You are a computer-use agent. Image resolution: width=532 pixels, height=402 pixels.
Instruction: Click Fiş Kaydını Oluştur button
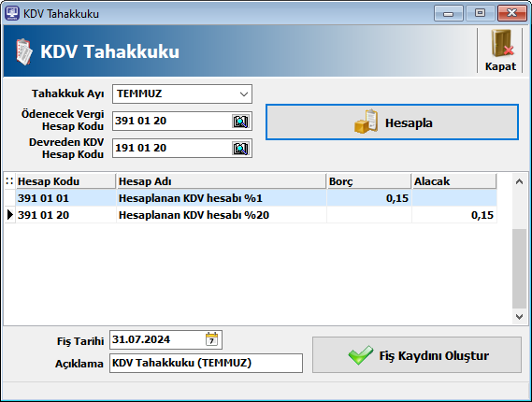click(417, 355)
